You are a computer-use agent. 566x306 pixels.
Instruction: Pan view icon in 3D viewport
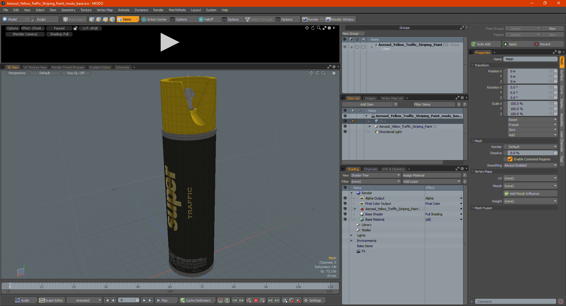(312, 73)
